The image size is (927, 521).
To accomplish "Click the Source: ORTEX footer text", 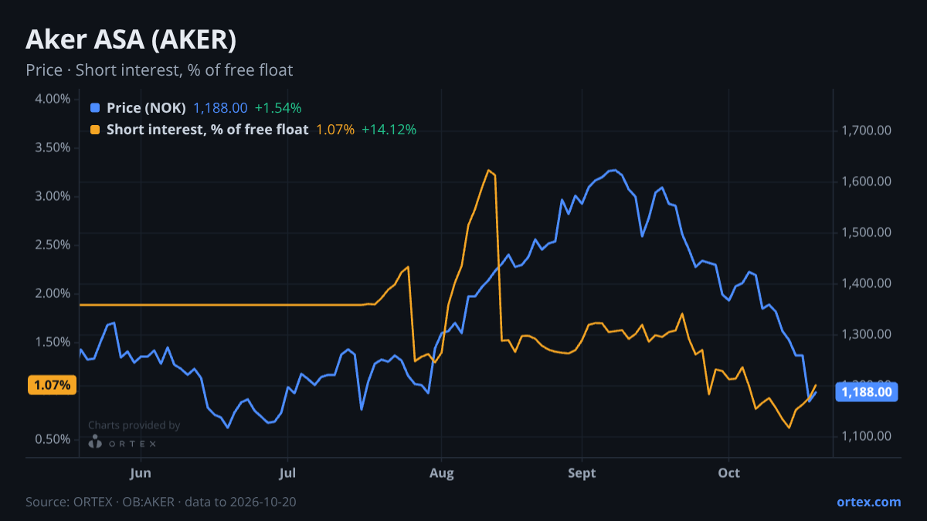I will pos(161,502).
